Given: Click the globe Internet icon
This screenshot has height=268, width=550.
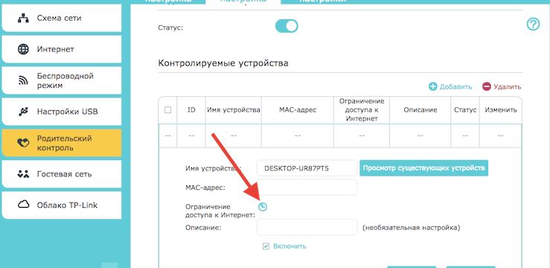Looking at the screenshot, I should pos(23,49).
